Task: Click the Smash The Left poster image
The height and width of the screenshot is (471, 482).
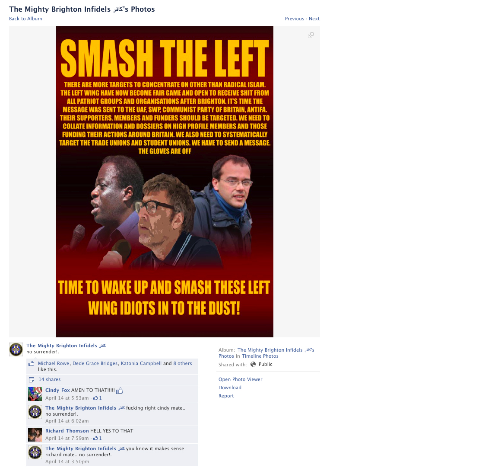Action: coord(165,182)
